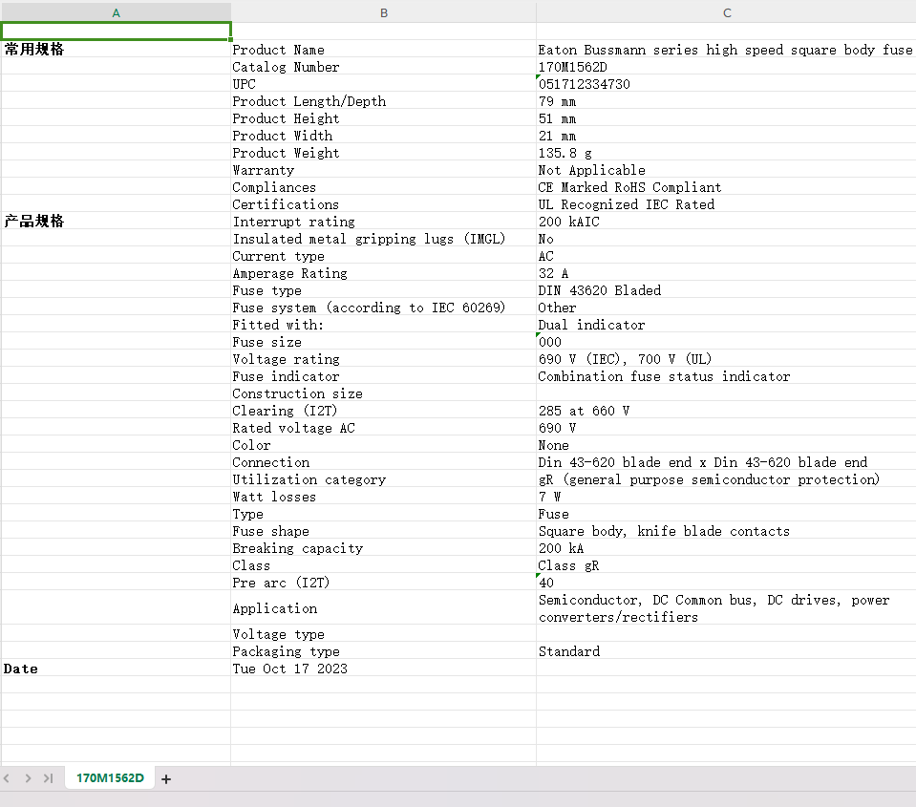Click the 'Dual indicator' value
This screenshot has height=807, width=916.
point(726,325)
